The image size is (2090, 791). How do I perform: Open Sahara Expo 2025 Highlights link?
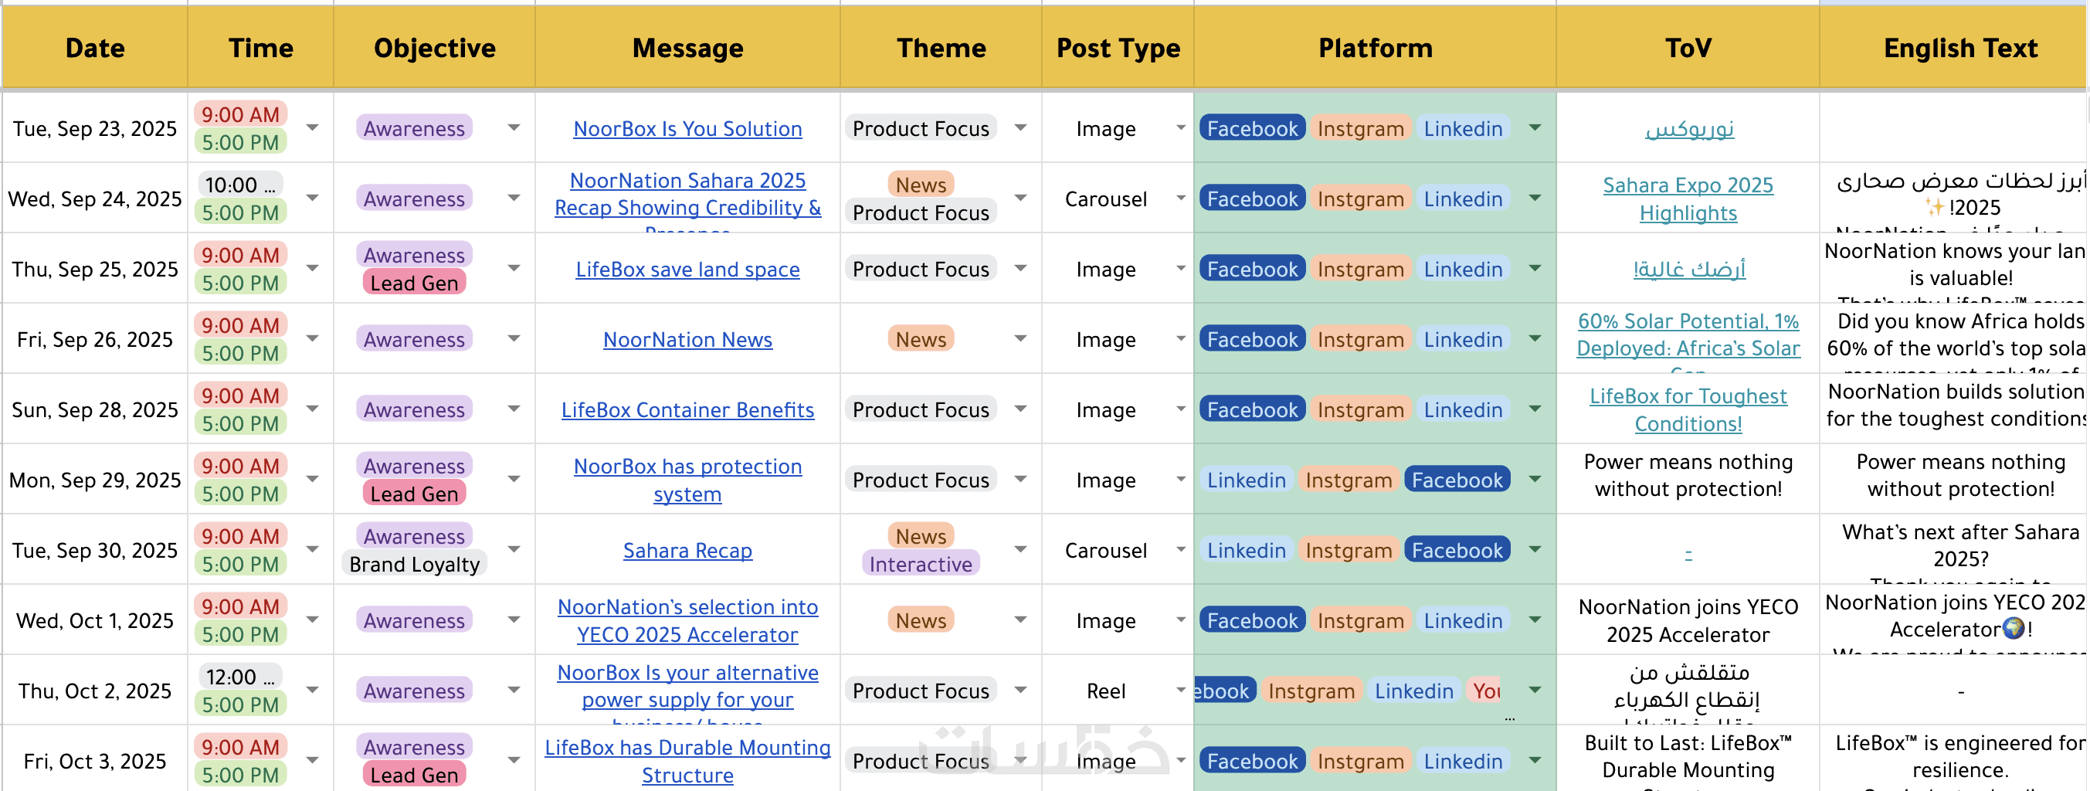click(1688, 199)
